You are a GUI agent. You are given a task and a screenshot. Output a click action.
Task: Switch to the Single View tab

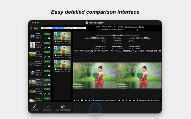[x=70, y=28]
